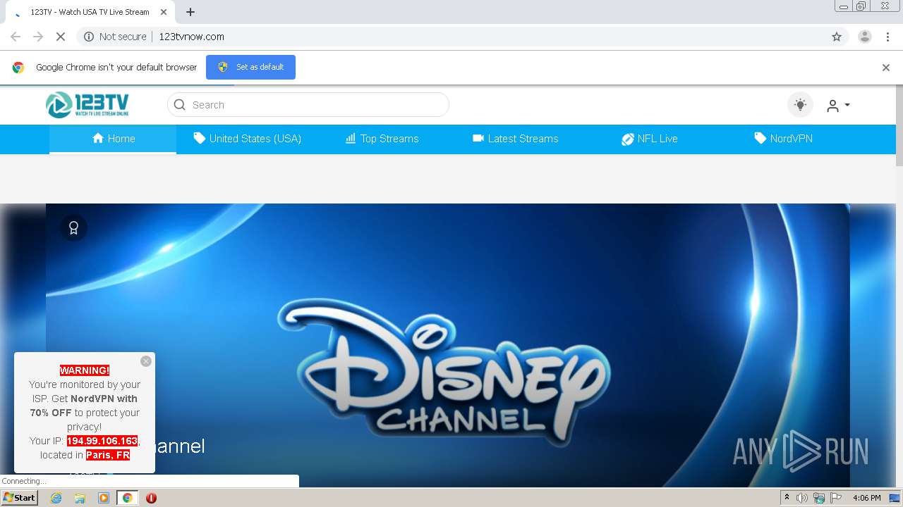This screenshot has width=903, height=507.
Task: Click the bar chart icon by Top Streams
Action: [x=351, y=139]
